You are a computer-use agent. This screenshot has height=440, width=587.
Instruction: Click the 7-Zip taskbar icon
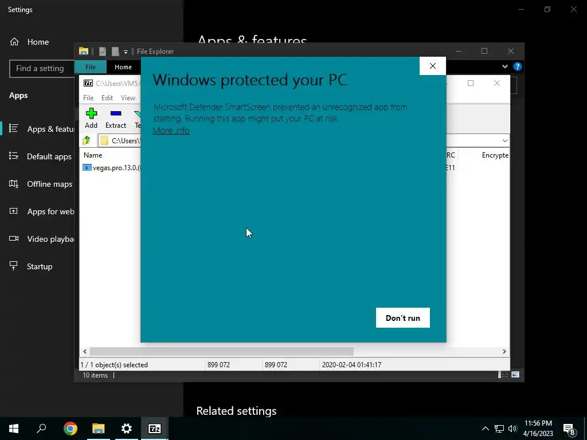[155, 429]
